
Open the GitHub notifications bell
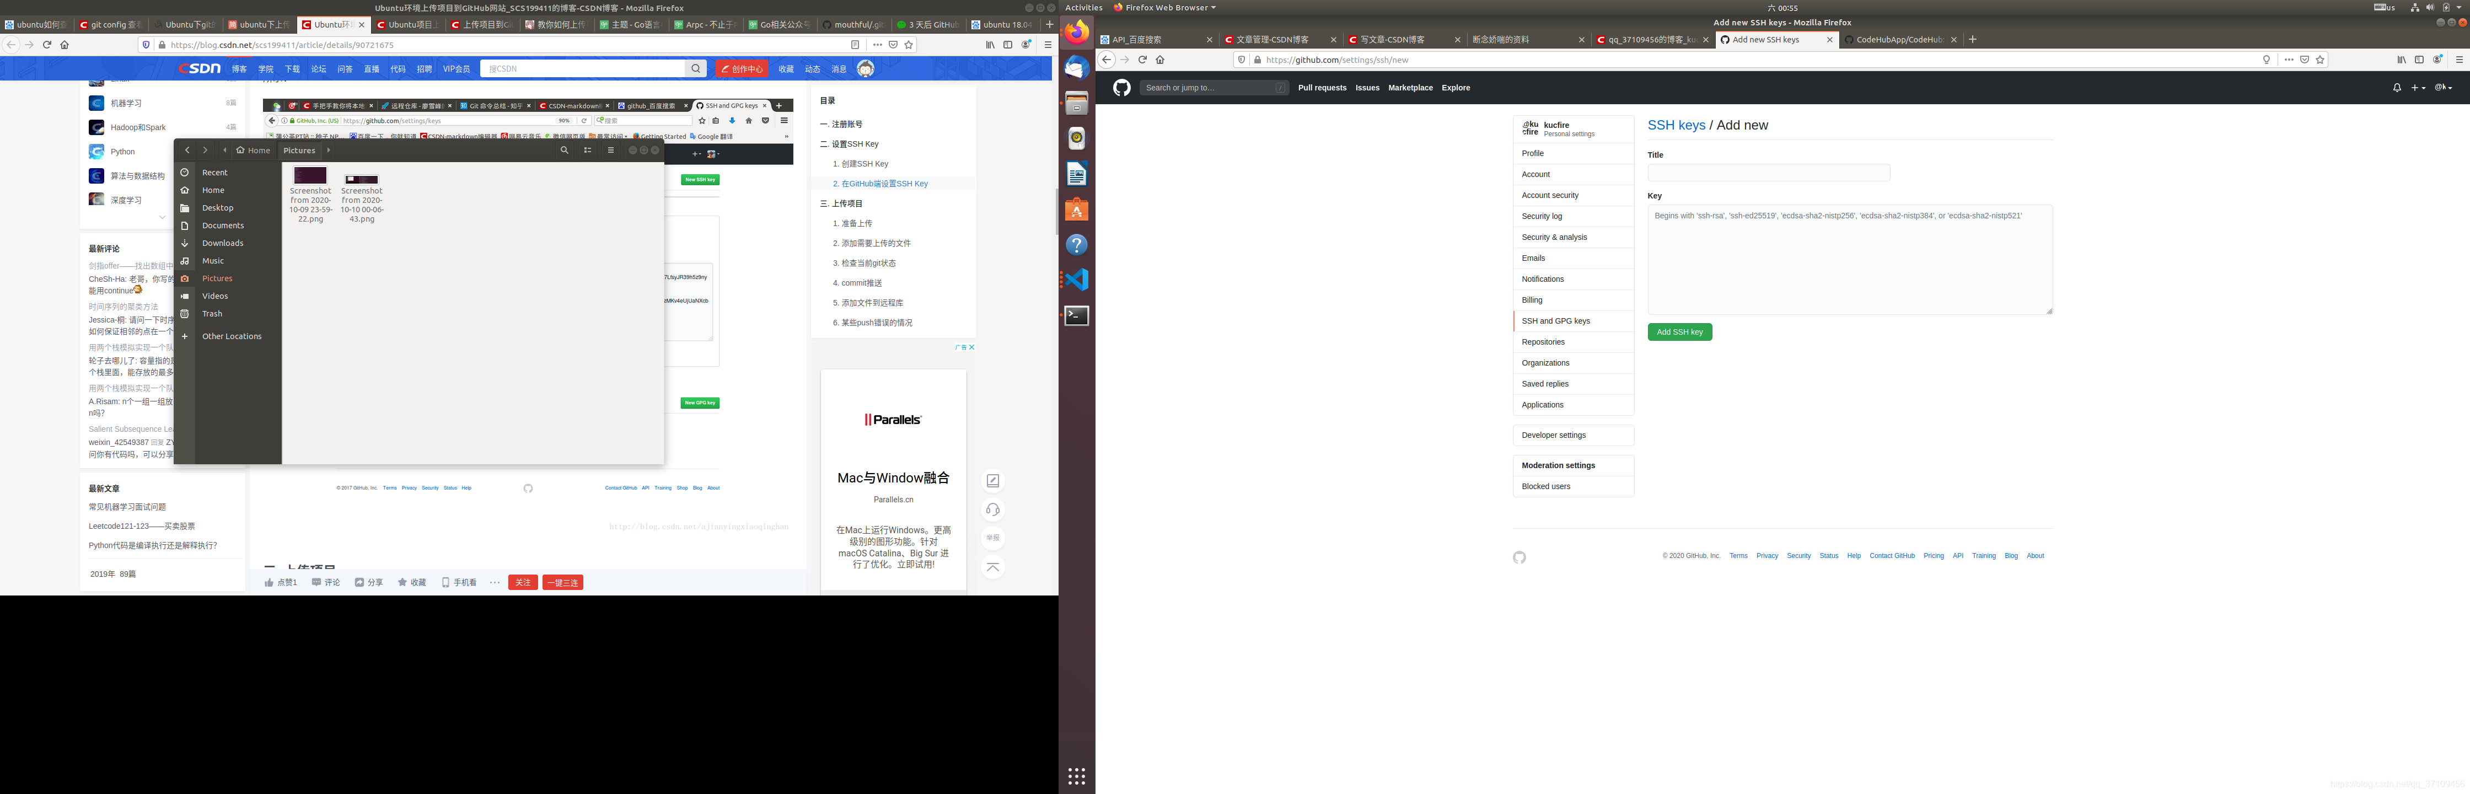coord(2396,87)
